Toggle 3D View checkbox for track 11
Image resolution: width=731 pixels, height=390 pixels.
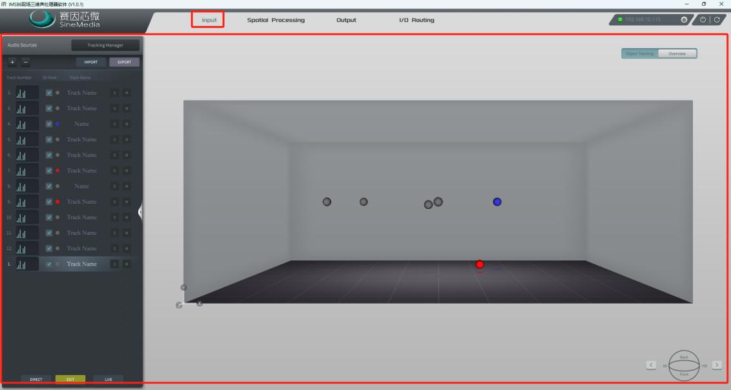(49, 233)
